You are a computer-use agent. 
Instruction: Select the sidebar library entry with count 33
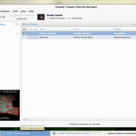(x=9, y=24)
